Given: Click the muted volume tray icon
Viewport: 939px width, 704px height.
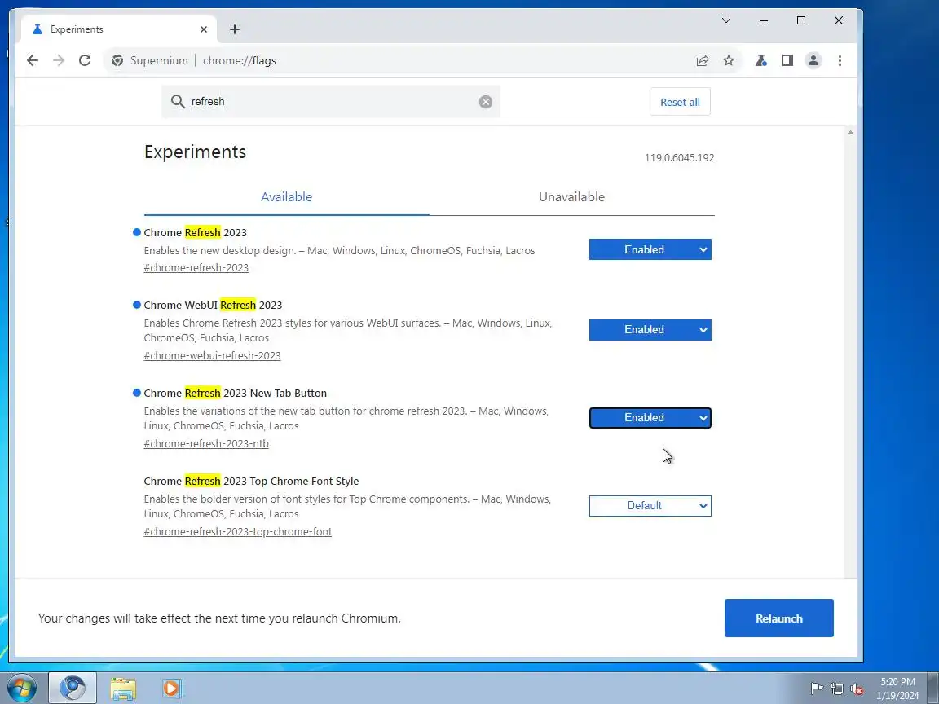Looking at the screenshot, I should [857, 689].
